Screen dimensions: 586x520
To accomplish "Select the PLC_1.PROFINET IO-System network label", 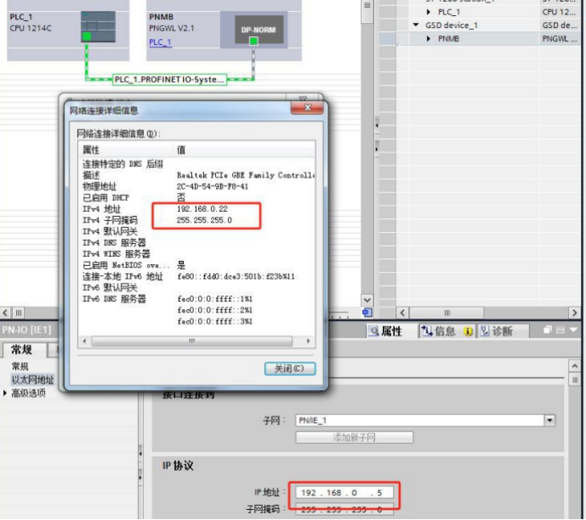I will [169, 80].
